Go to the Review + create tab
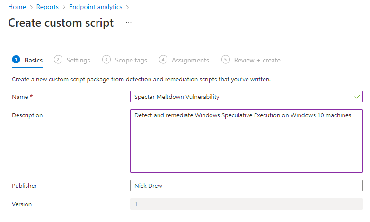This screenshot has width=370, height=222. [x=257, y=60]
